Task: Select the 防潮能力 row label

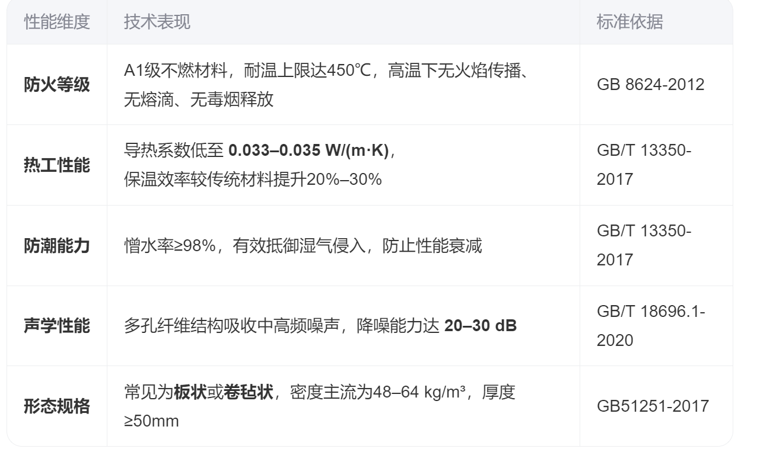Action: (57, 246)
